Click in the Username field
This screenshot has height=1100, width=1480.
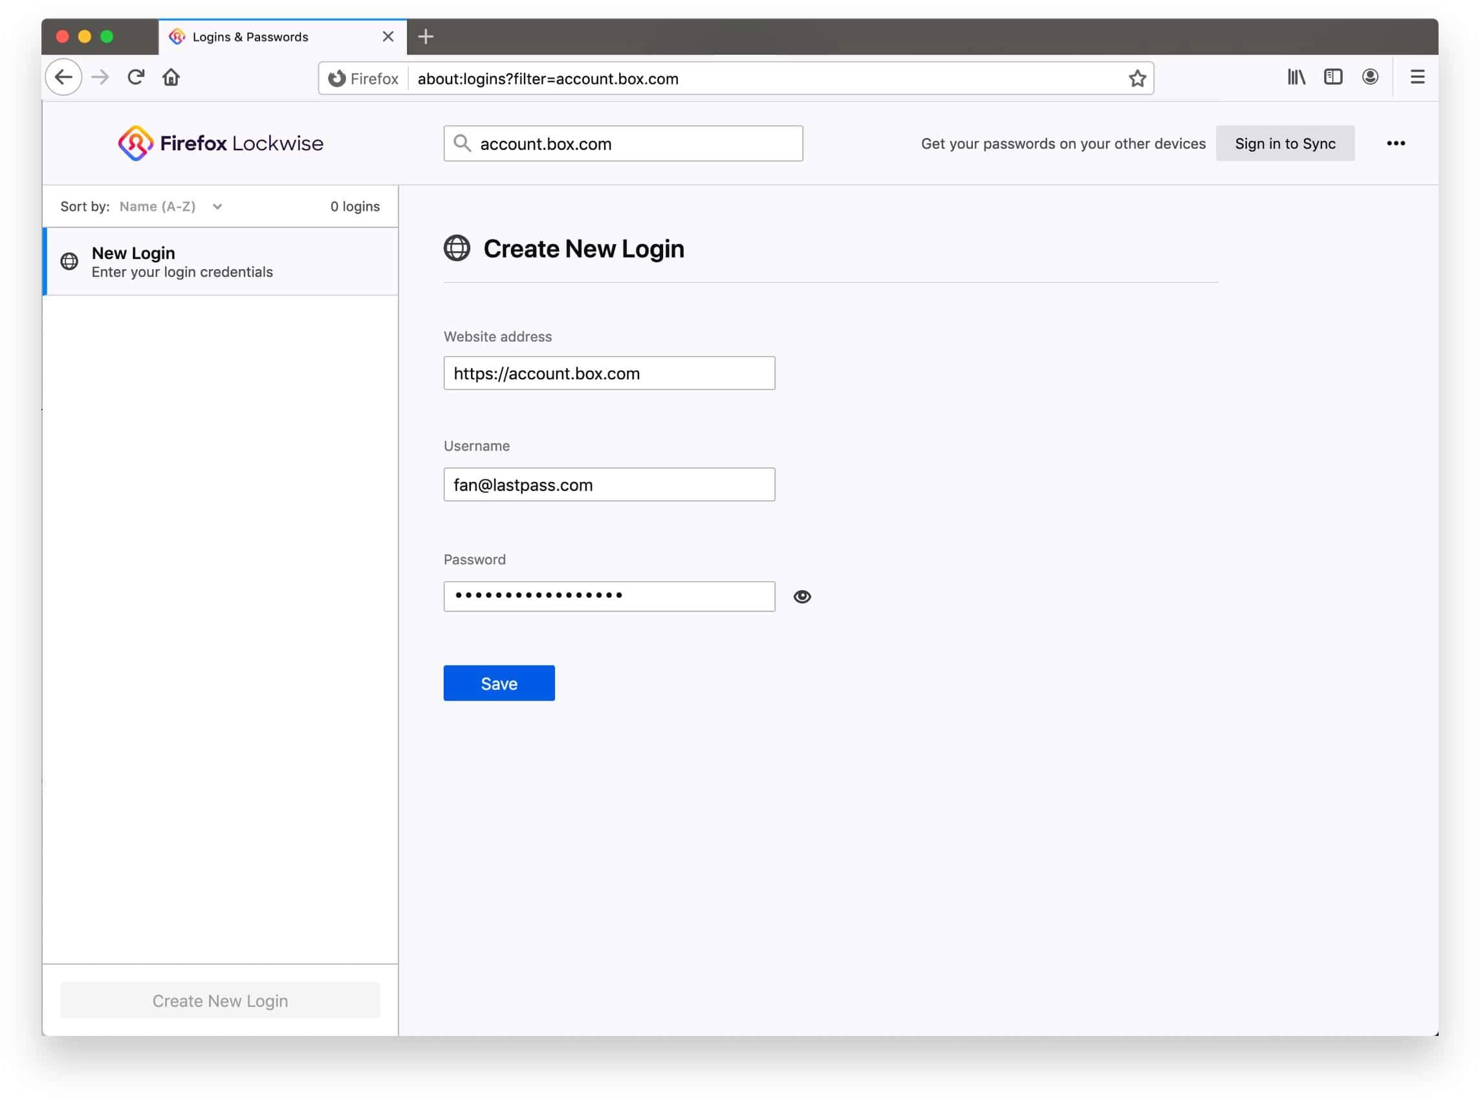pos(609,485)
